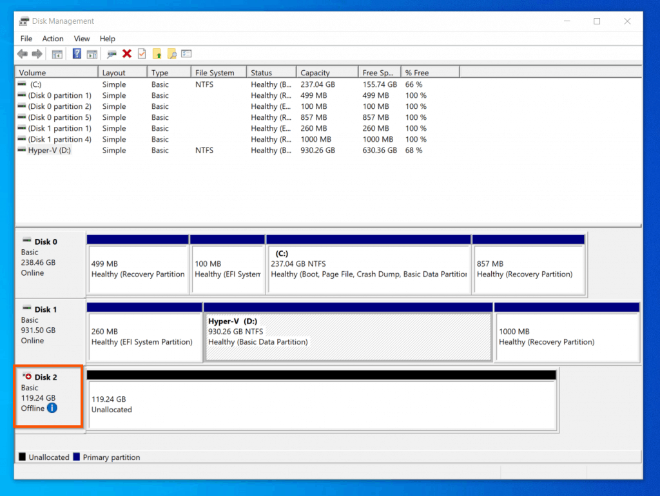Open the Action menu
660x496 pixels.
pyautogui.click(x=53, y=39)
